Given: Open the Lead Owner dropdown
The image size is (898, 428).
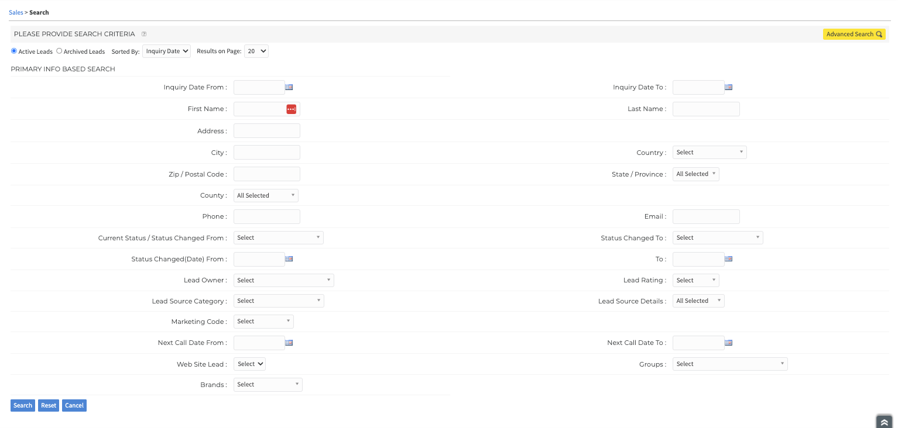Looking at the screenshot, I should pyautogui.click(x=283, y=280).
